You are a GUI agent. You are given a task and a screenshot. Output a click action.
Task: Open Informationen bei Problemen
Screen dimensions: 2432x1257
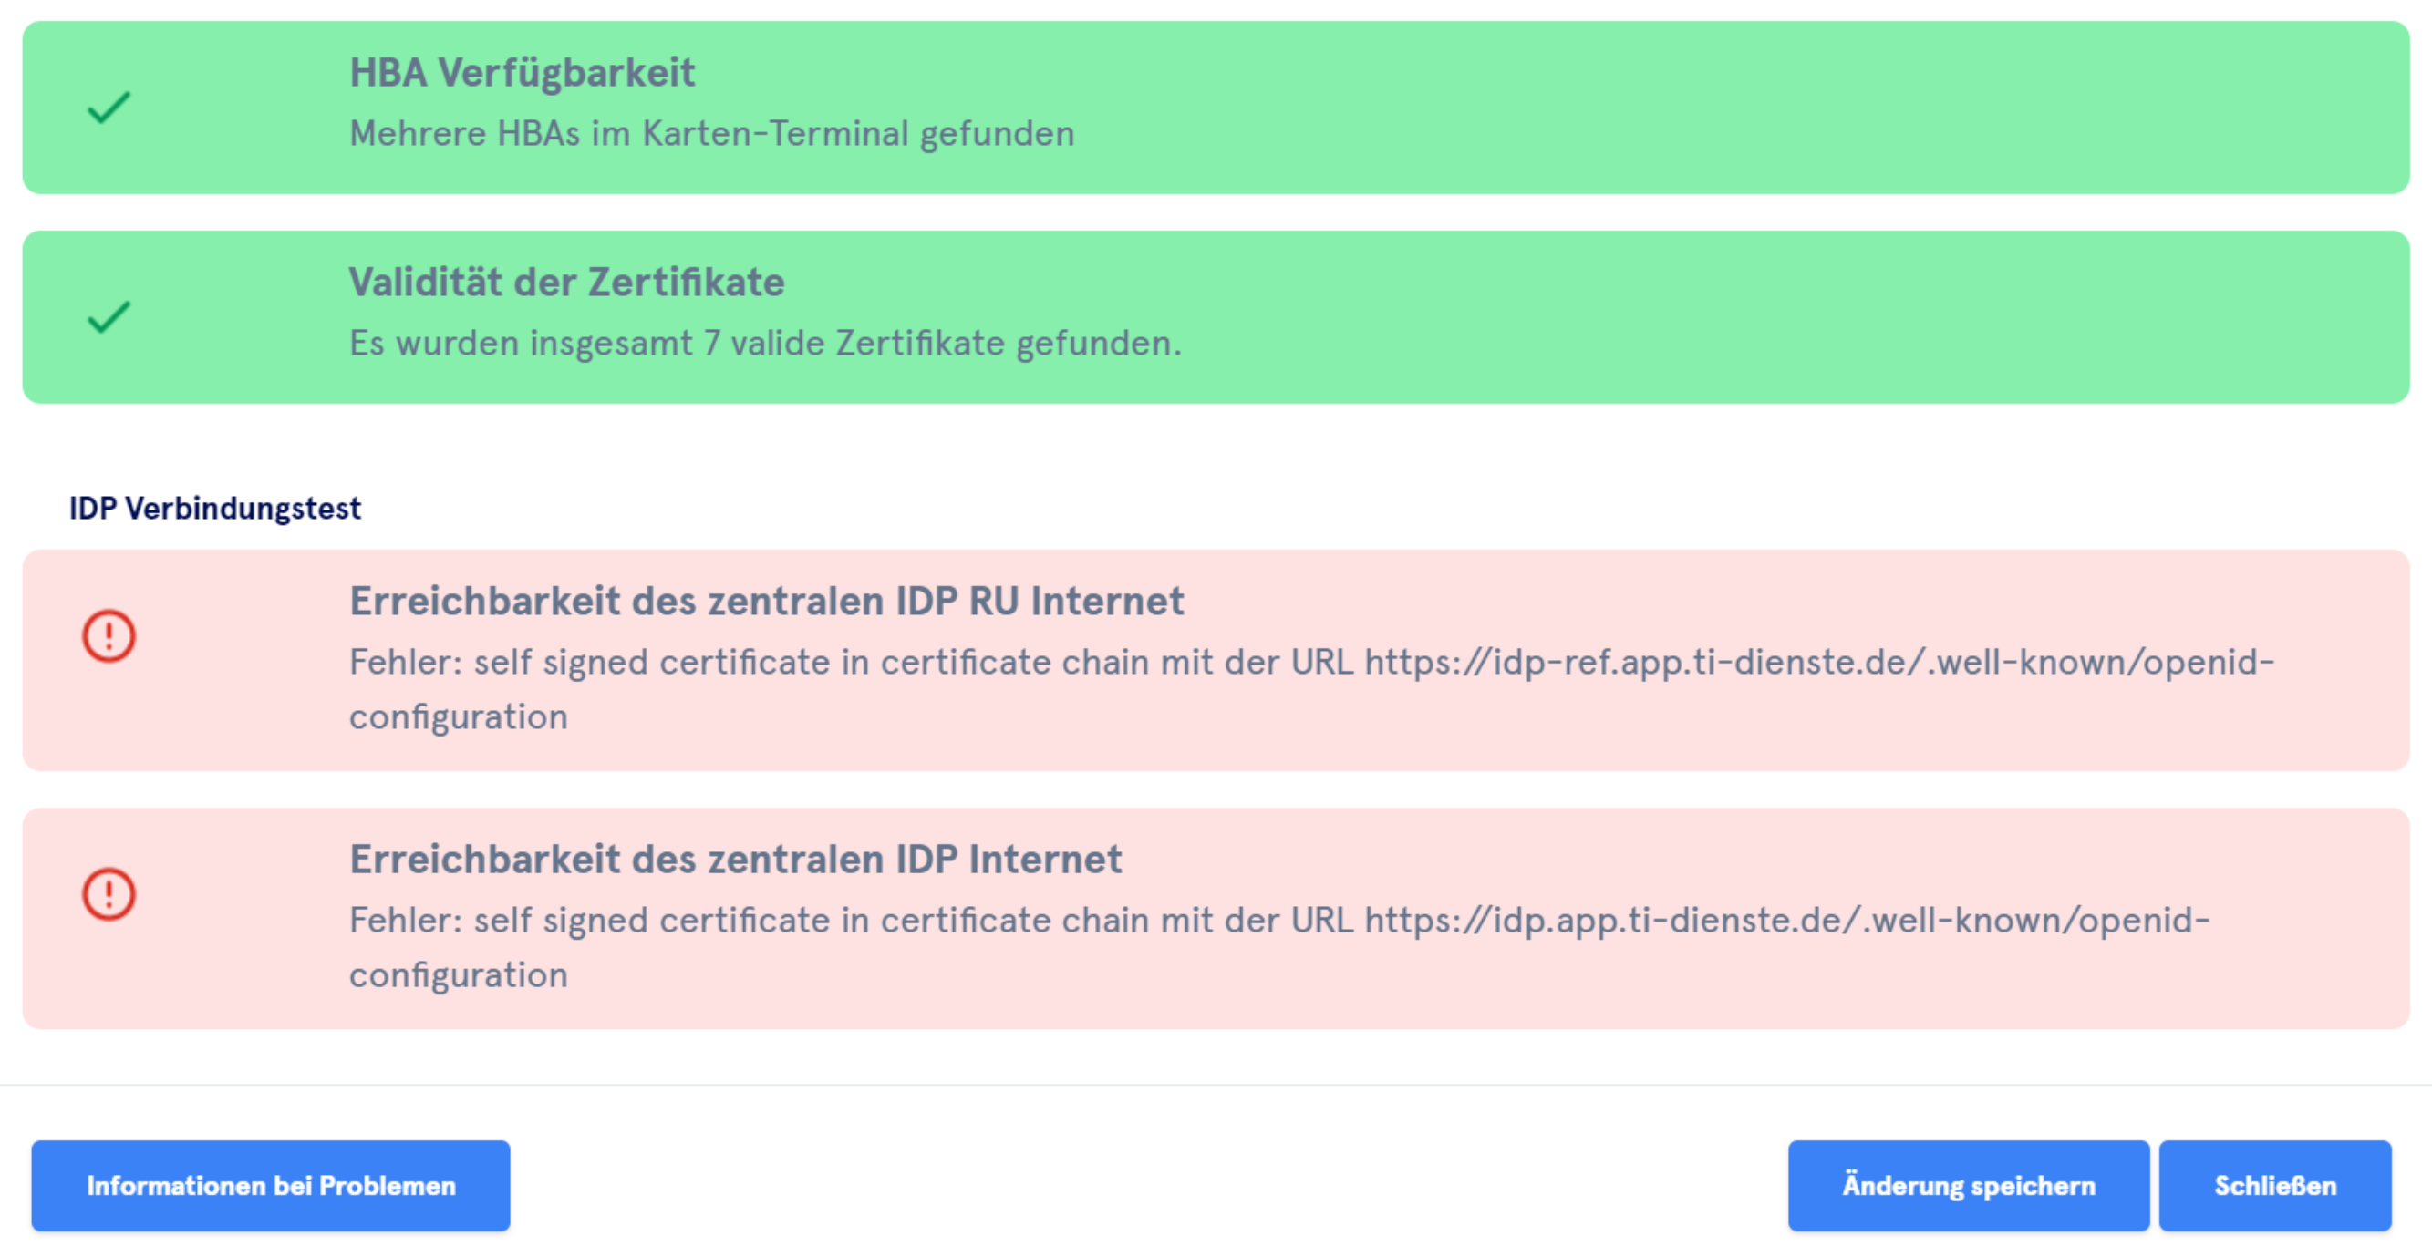pos(271,1185)
